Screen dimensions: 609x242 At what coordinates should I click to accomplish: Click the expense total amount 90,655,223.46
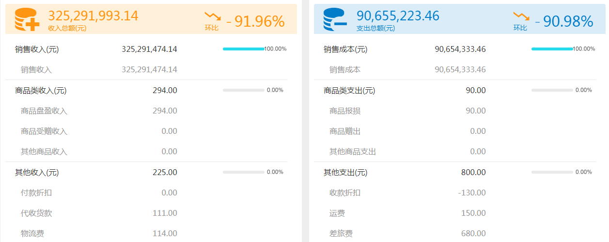point(398,16)
